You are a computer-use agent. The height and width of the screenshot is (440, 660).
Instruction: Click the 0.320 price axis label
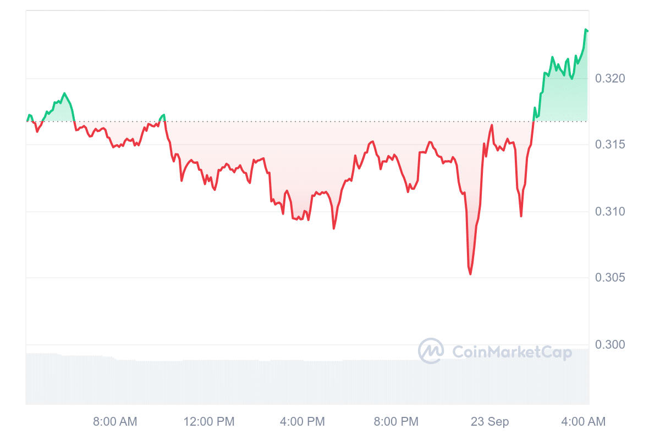610,79
